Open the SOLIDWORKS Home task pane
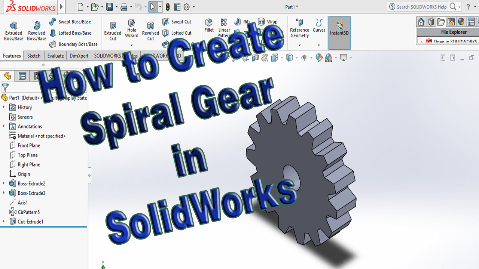This screenshot has height=269, width=479. [x=421, y=21]
